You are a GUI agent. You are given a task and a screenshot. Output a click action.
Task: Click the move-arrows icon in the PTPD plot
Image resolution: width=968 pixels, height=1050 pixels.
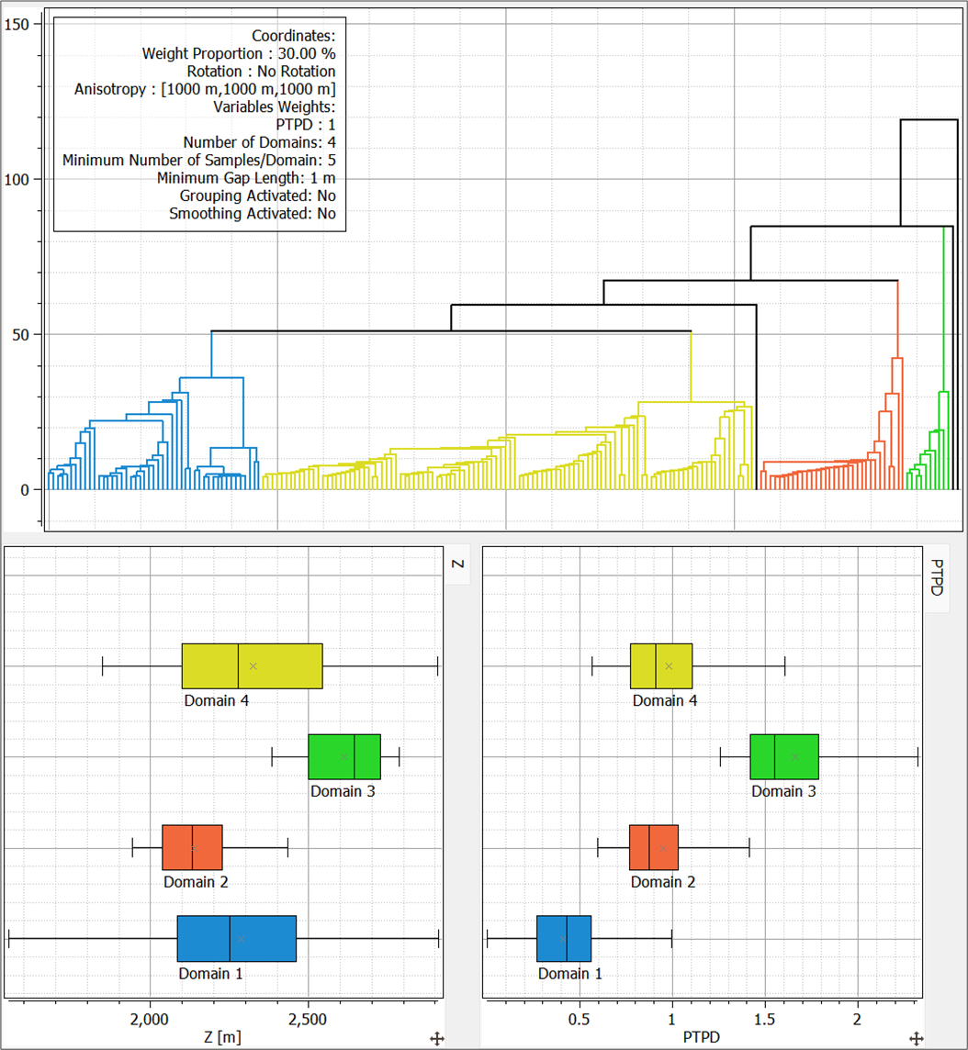[x=915, y=1038]
